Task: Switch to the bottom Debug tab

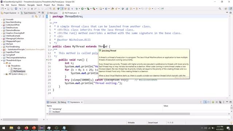Action: click(62, 102)
